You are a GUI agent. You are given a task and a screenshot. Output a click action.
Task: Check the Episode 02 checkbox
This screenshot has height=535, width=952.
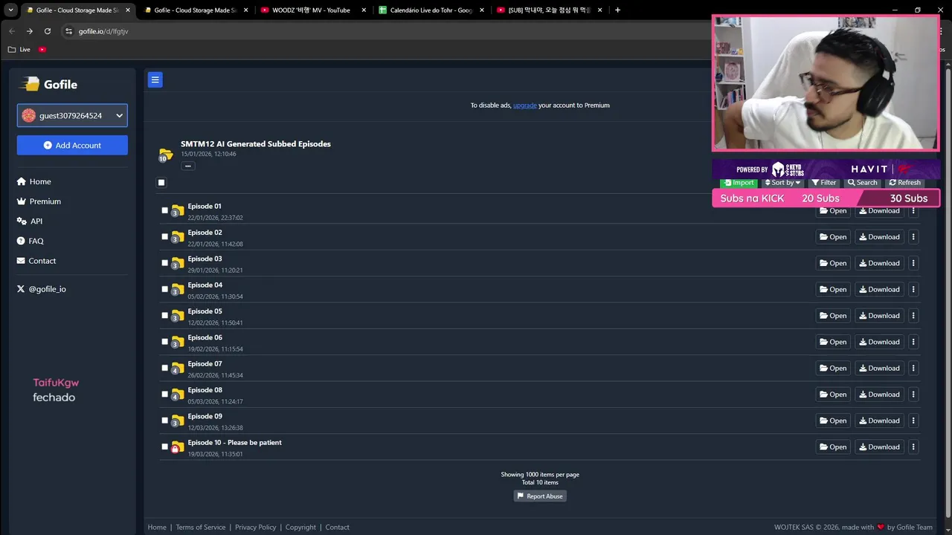pyautogui.click(x=165, y=237)
